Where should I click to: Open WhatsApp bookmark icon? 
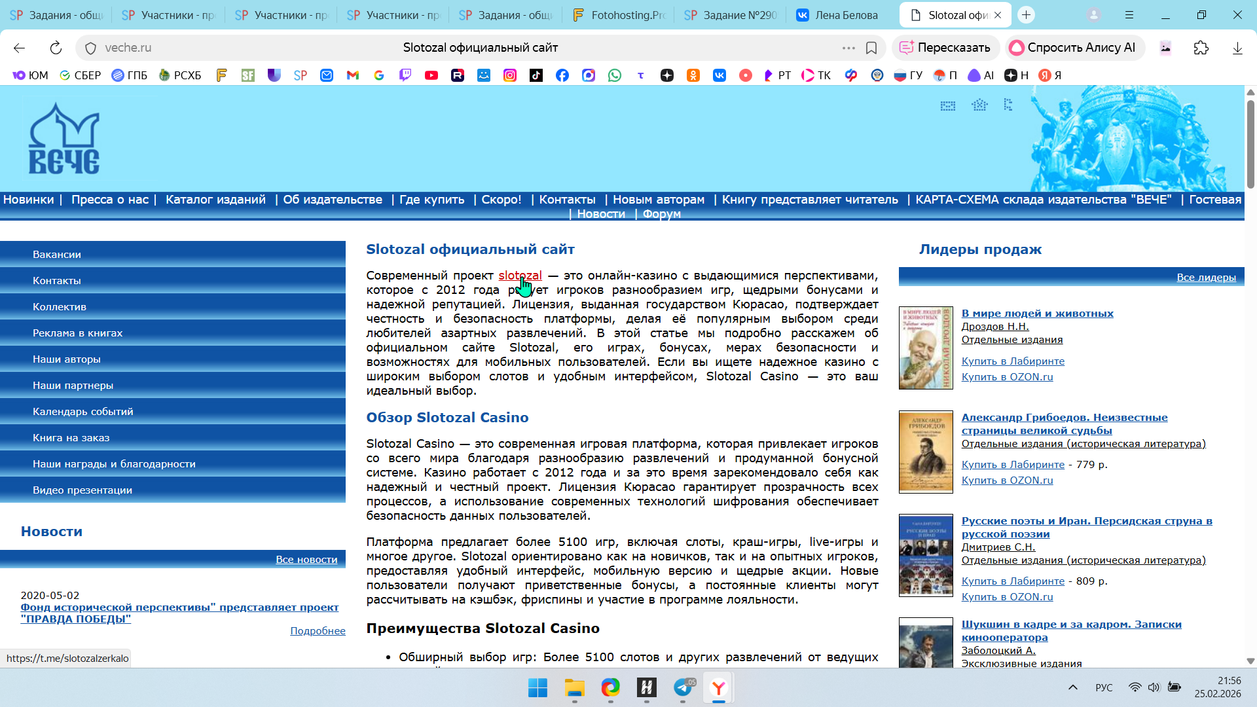click(615, 75)
